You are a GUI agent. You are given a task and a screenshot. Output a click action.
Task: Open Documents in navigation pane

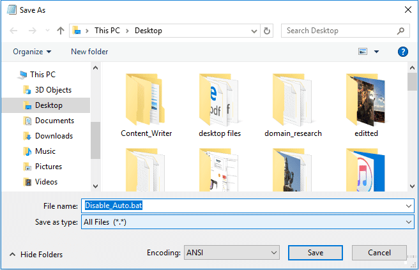pos(54,121)
